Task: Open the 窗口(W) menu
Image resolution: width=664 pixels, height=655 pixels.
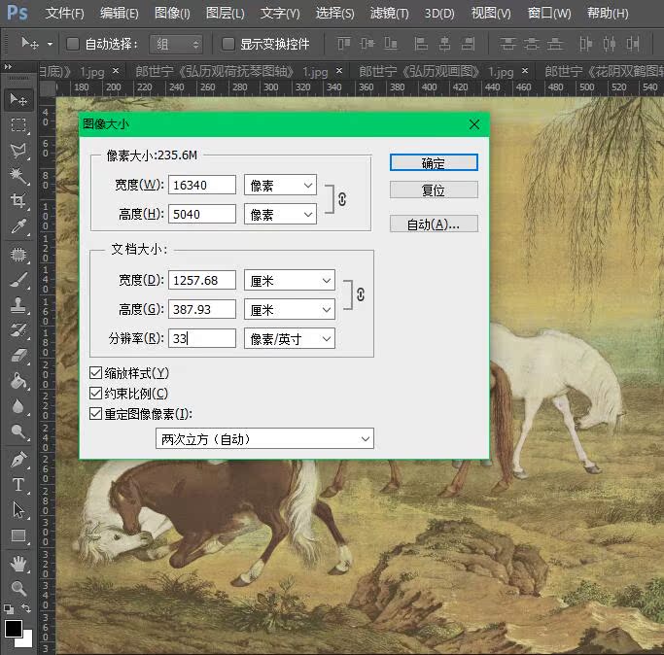Action: click(x=549, y=14)
